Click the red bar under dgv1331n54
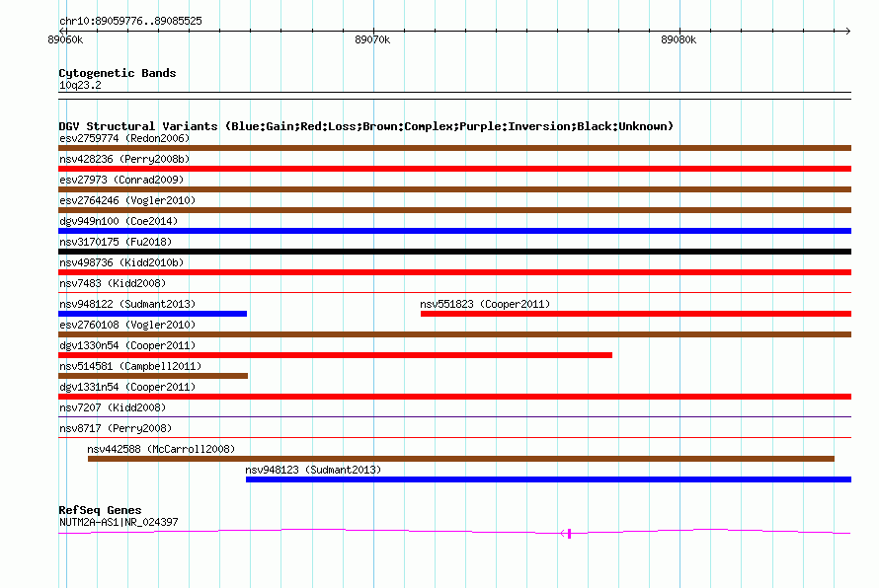The image size is (879, 588). [454, 397]
